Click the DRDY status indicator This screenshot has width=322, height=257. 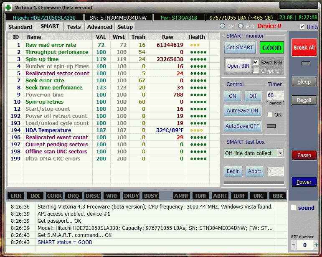(132, 196)
